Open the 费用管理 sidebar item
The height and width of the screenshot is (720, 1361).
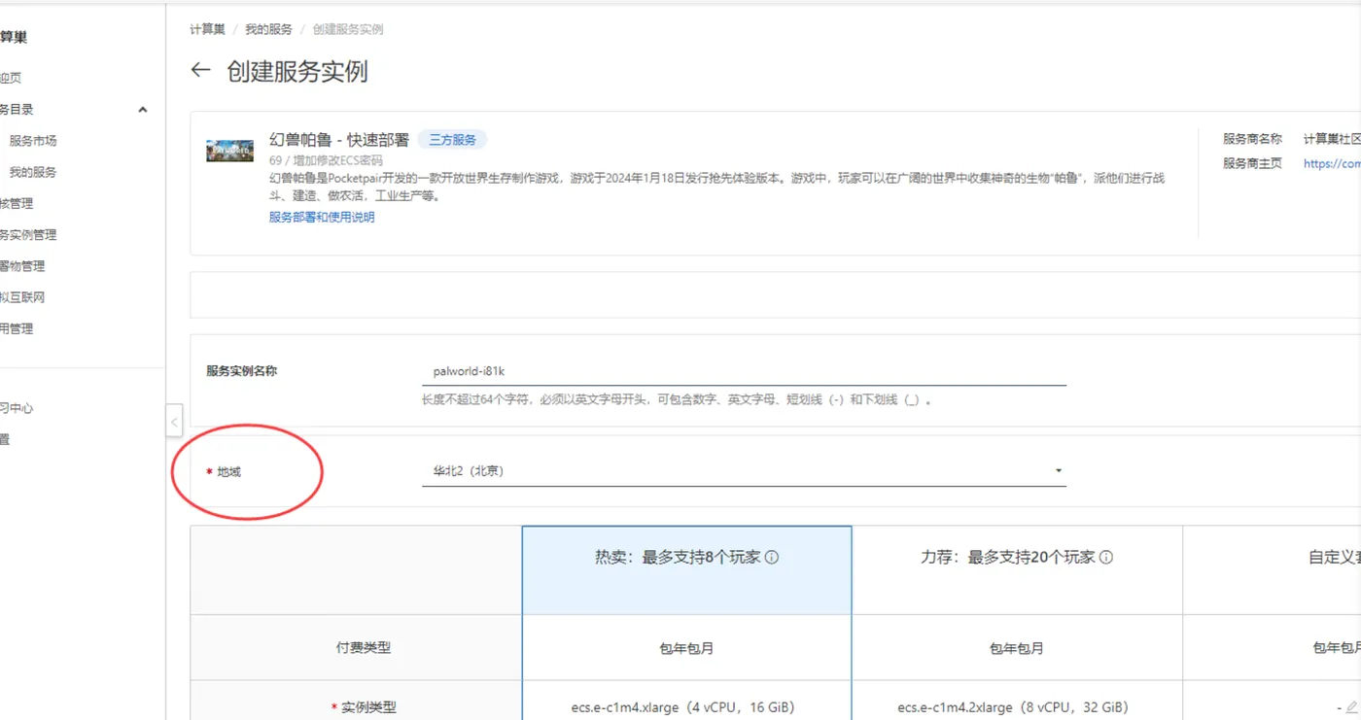click(x=17, y=328)
